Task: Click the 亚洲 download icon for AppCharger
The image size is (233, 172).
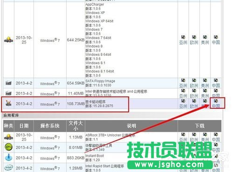Action: [183, 37]
